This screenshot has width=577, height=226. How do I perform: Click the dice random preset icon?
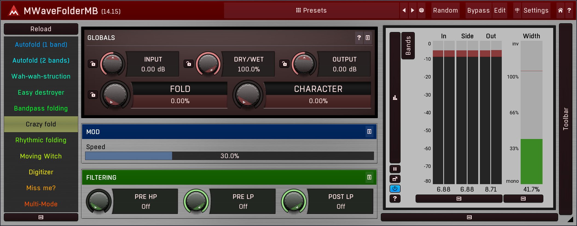tap(422, 10)
